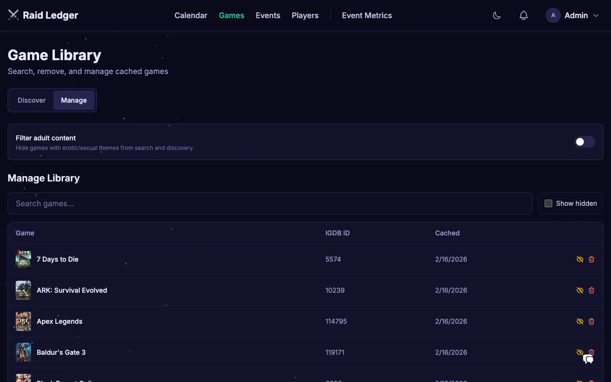Switch to the Discover tab
611x382 pixels.
[32, 100]
